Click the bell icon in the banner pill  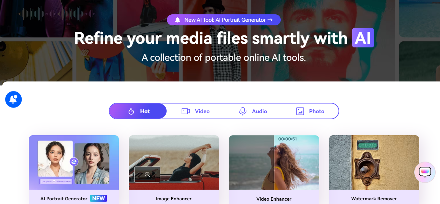[178, 20]
